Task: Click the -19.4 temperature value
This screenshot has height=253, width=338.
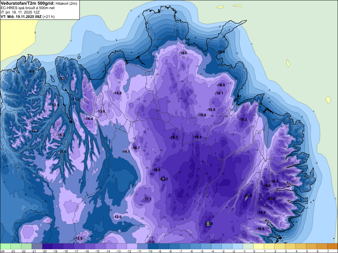Action: tap(262, 212)
